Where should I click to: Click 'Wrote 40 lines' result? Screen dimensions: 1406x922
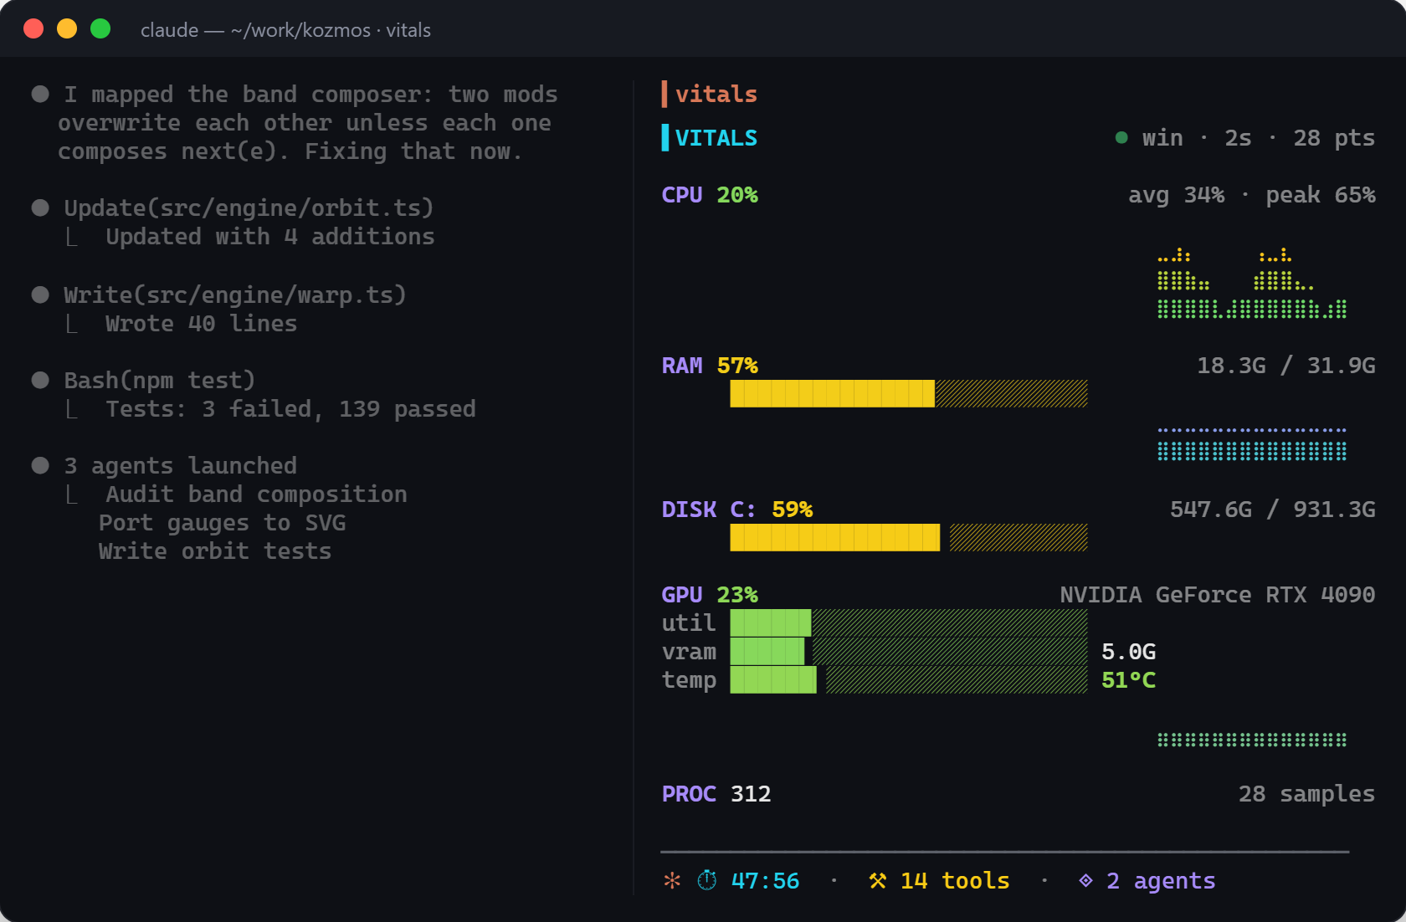tap(202, 323)
